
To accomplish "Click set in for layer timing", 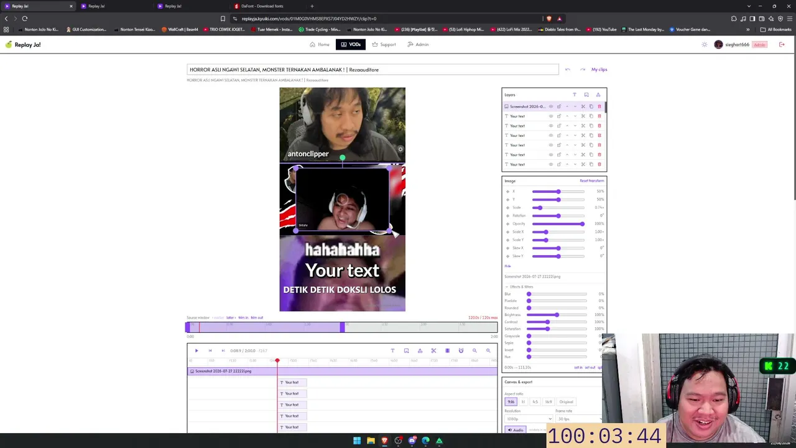I will click(x=578, y=368).
